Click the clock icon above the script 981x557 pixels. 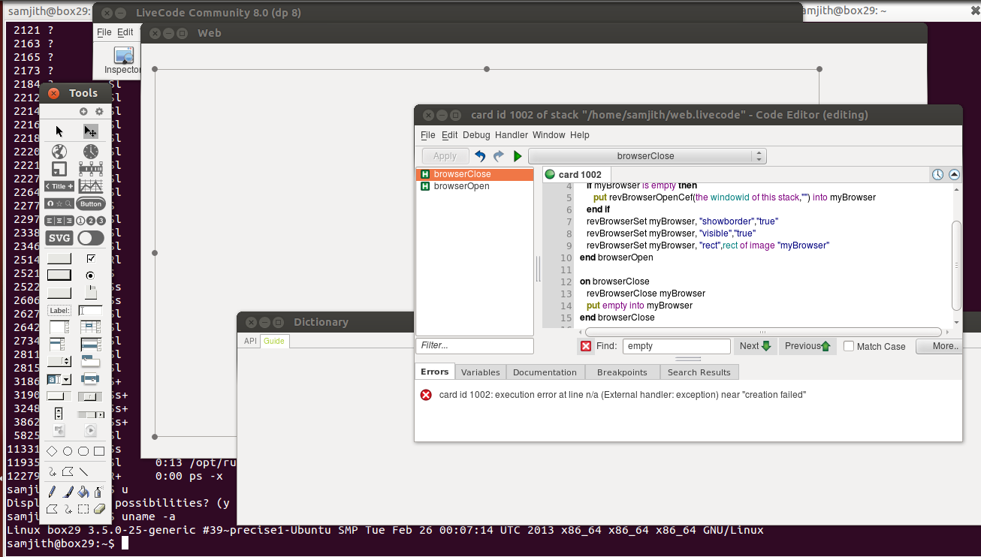(x=937, y=174)
